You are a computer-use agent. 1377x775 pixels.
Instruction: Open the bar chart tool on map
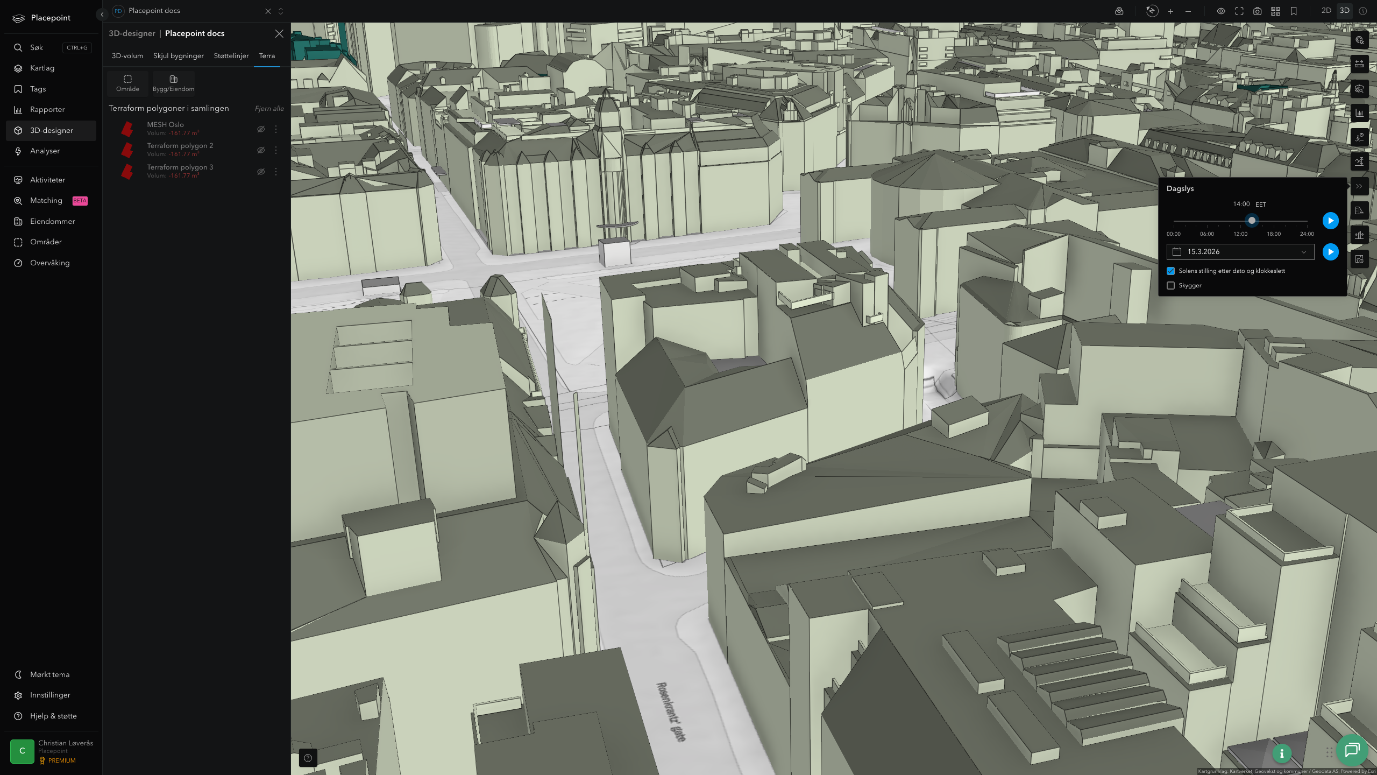pyautogui.click(x=1359, y=113)
